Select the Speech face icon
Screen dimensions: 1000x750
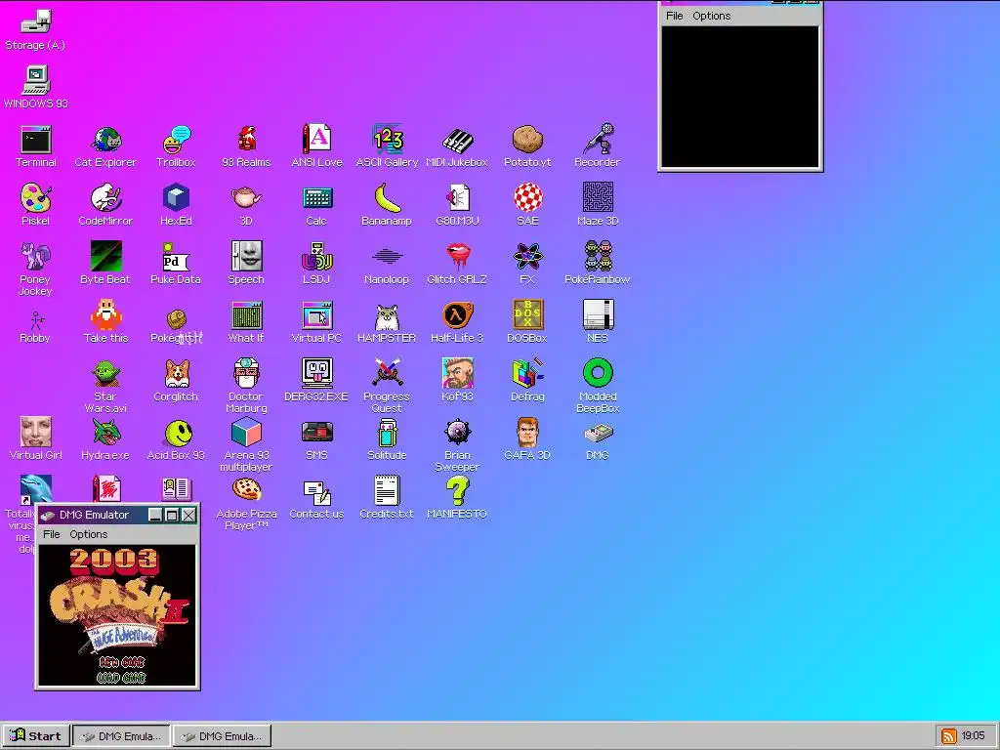(x=246, y=264)
